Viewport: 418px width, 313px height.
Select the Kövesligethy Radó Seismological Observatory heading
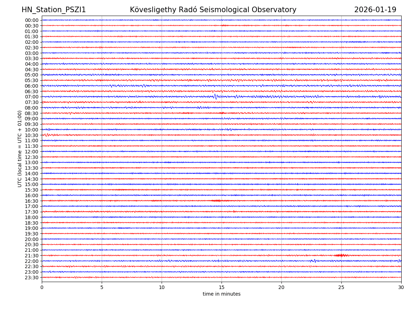point(213,10)
